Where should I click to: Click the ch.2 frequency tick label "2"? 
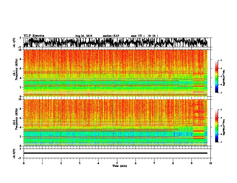click(21, 137)
